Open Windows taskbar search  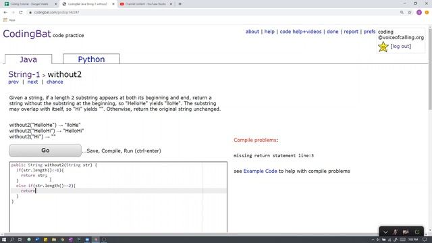pyautogui.click(x=12, y=240)
